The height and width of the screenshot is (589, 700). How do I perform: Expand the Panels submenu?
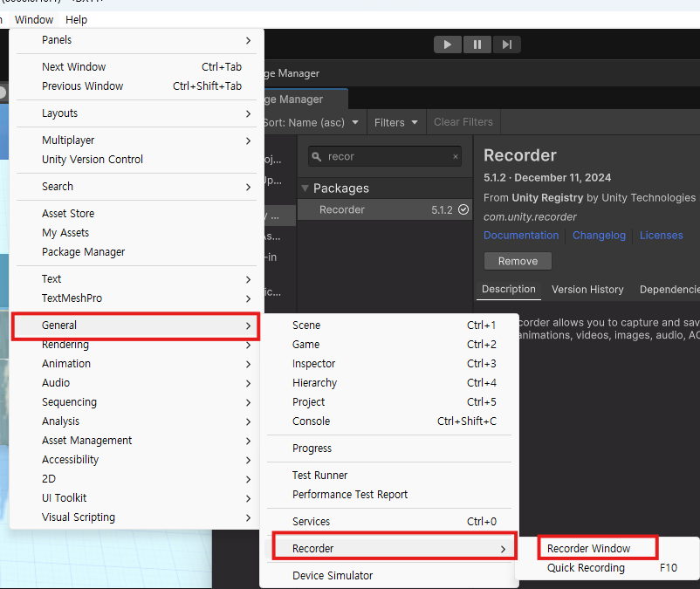(137, 40)
